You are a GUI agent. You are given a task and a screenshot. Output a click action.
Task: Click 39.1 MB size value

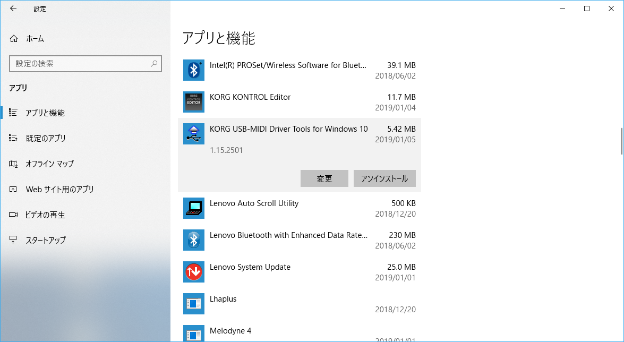click(401, 65)
